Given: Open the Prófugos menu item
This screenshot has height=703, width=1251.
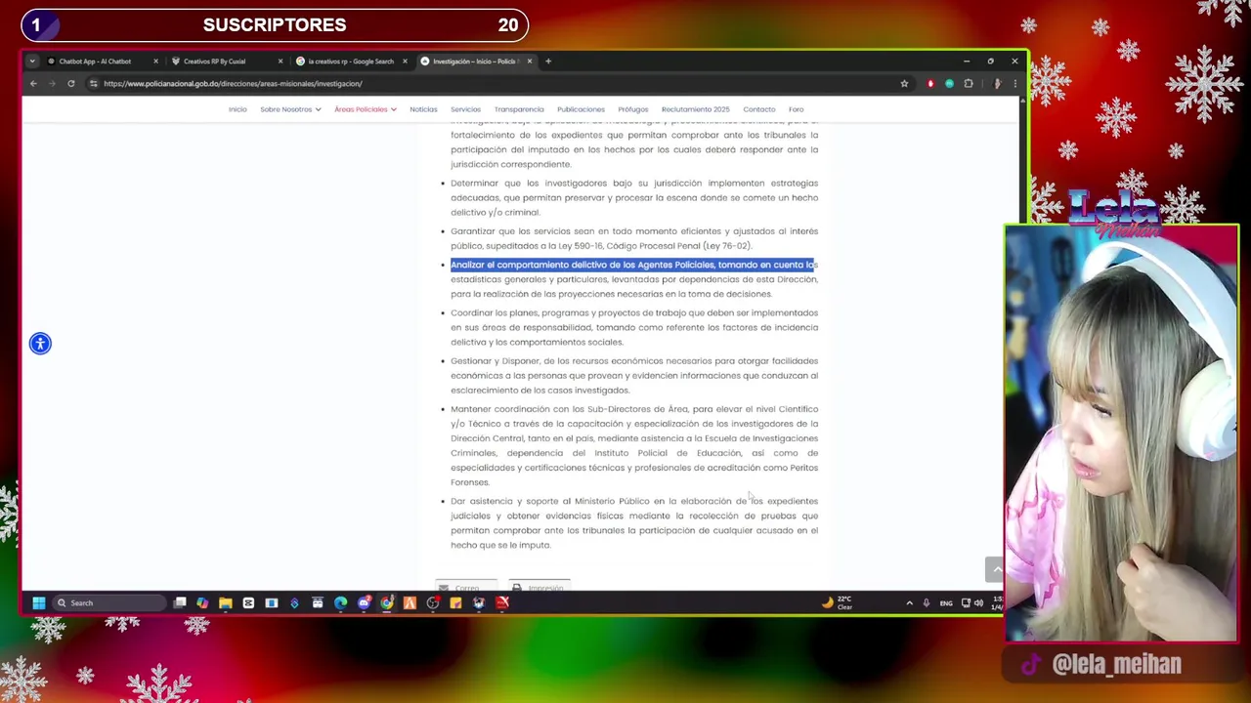Looking at the screenshot, I should [632, 109].
